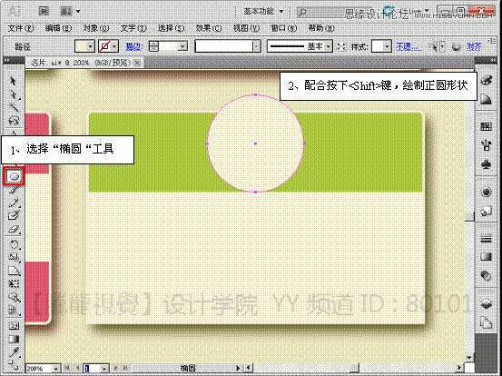
Task: Open the 选择(S) menu
Action: (171, 28)
